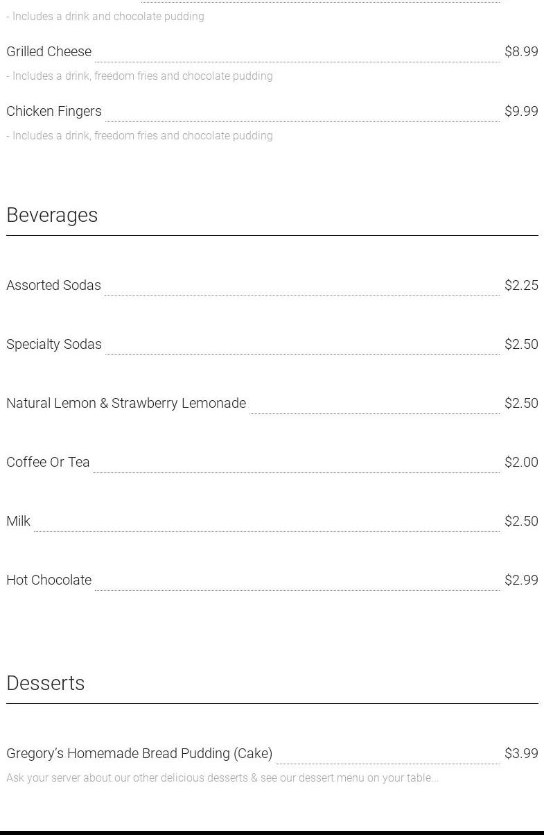Click the $2.25 price for Assorted Sodas
The height and width of the screenshot is (835, 544).
point(521,285)
